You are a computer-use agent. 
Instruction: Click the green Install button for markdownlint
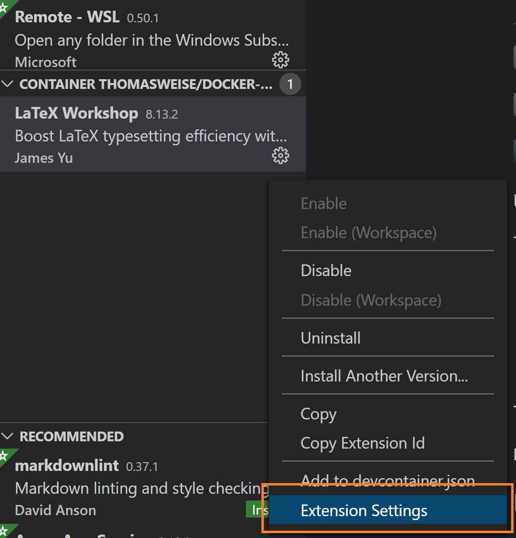tap(258, 509)
